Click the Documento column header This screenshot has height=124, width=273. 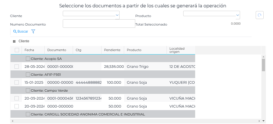point(57,50)
